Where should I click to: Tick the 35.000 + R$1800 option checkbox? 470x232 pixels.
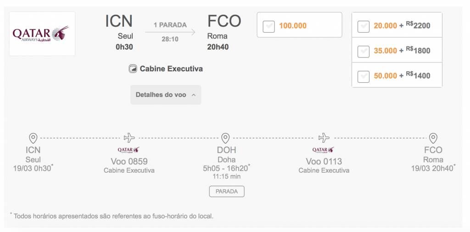point(364,51)
